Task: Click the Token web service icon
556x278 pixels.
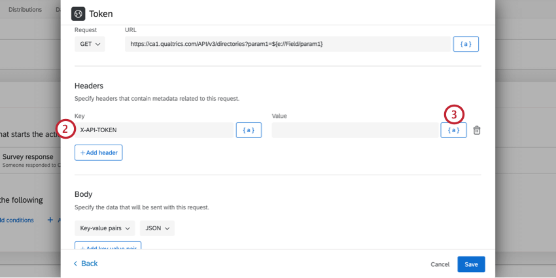Action: click(x=78, y=13)
